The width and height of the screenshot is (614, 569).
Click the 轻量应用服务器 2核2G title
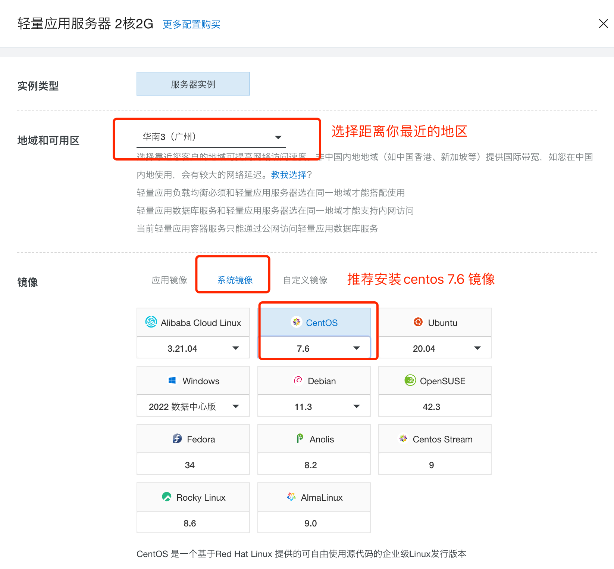click(x=85, y=24)
